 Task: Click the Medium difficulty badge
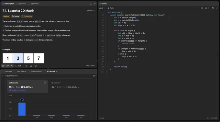click(x=6, y=16)
